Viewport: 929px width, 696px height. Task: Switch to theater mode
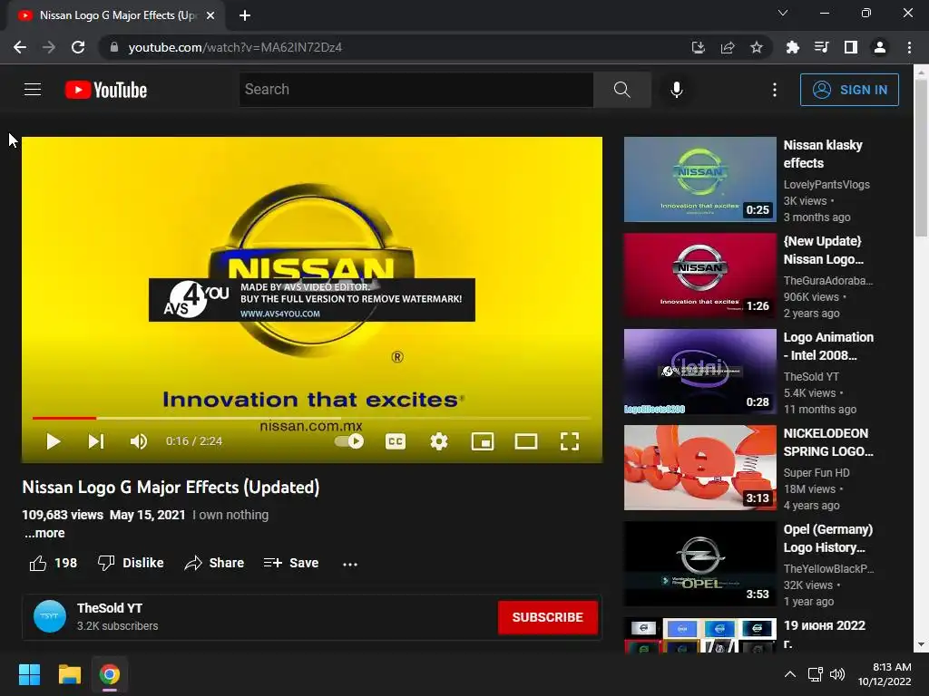[x=525, y=441]
